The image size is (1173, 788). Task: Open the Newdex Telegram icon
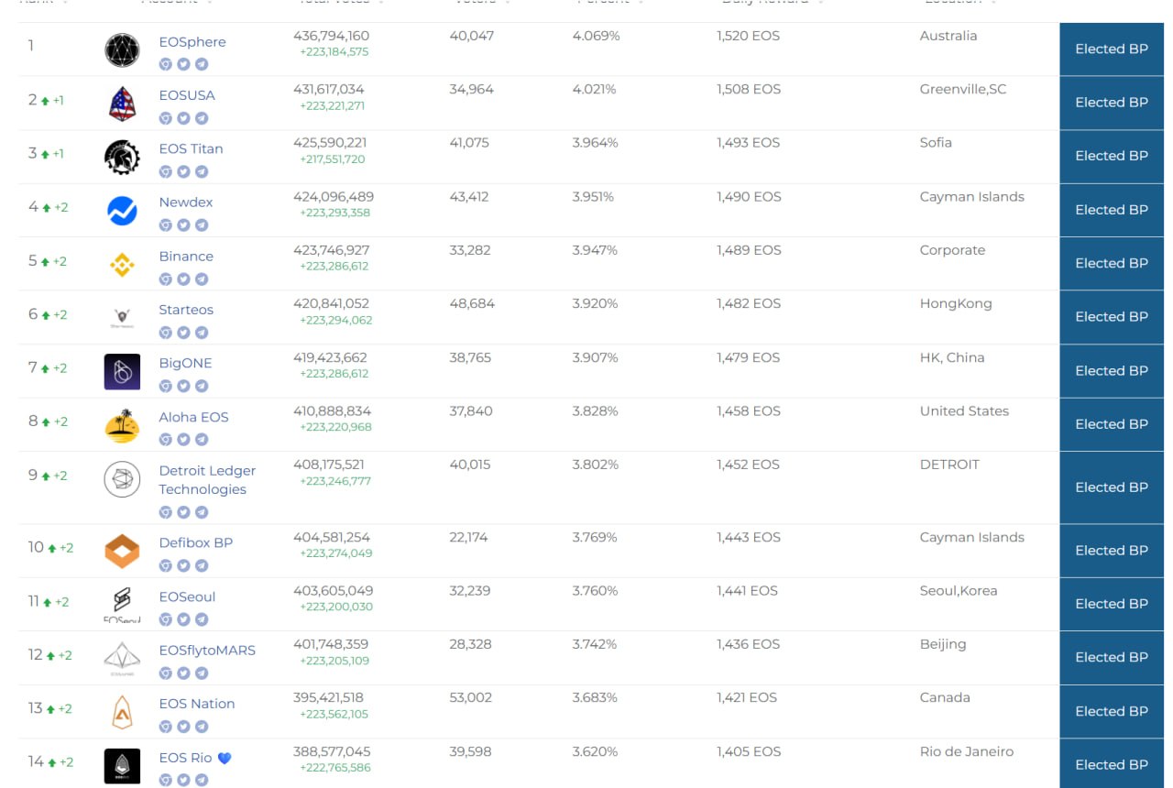point(202,224)
